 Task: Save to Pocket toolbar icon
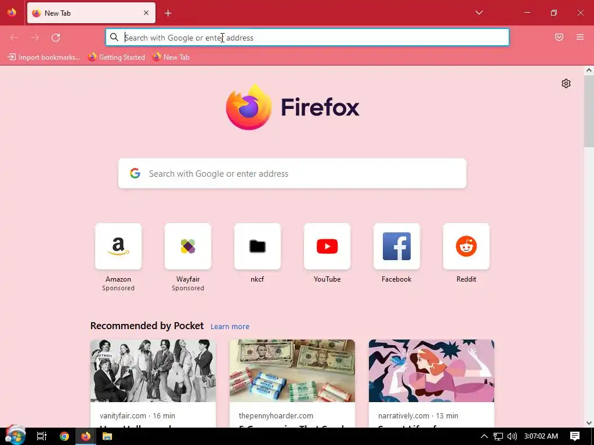[x=559, y=37]
